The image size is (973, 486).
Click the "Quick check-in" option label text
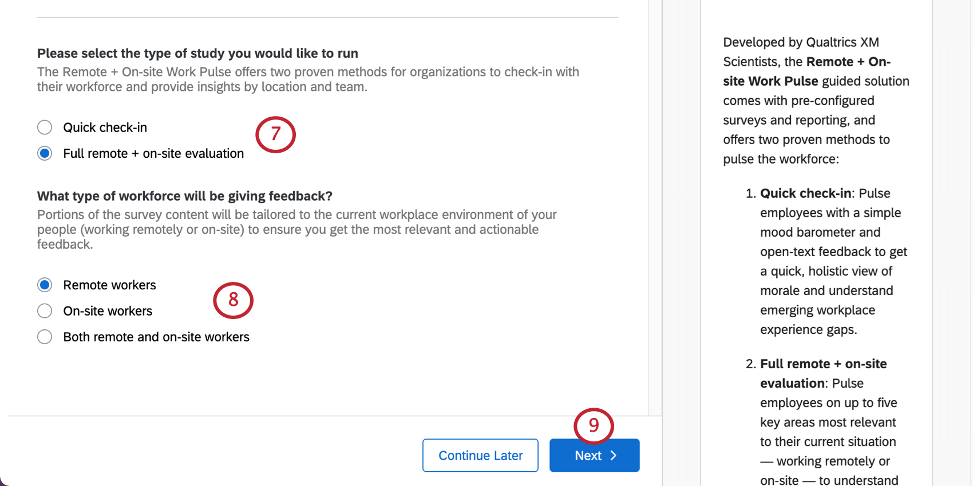tap(105, 127)
